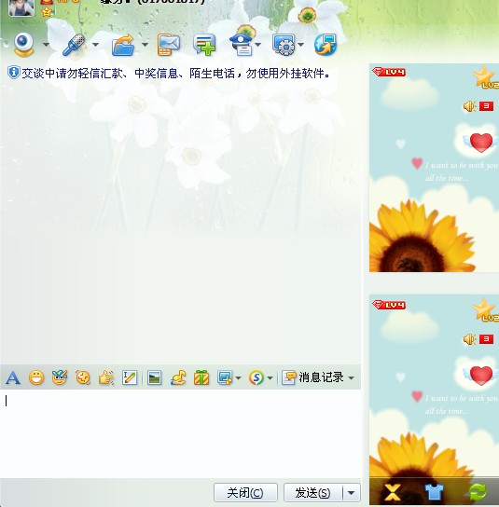The width and height of the screenshot is (499, 507).
Task: Start a voice call with microphone icon
Action: [74, 45]
